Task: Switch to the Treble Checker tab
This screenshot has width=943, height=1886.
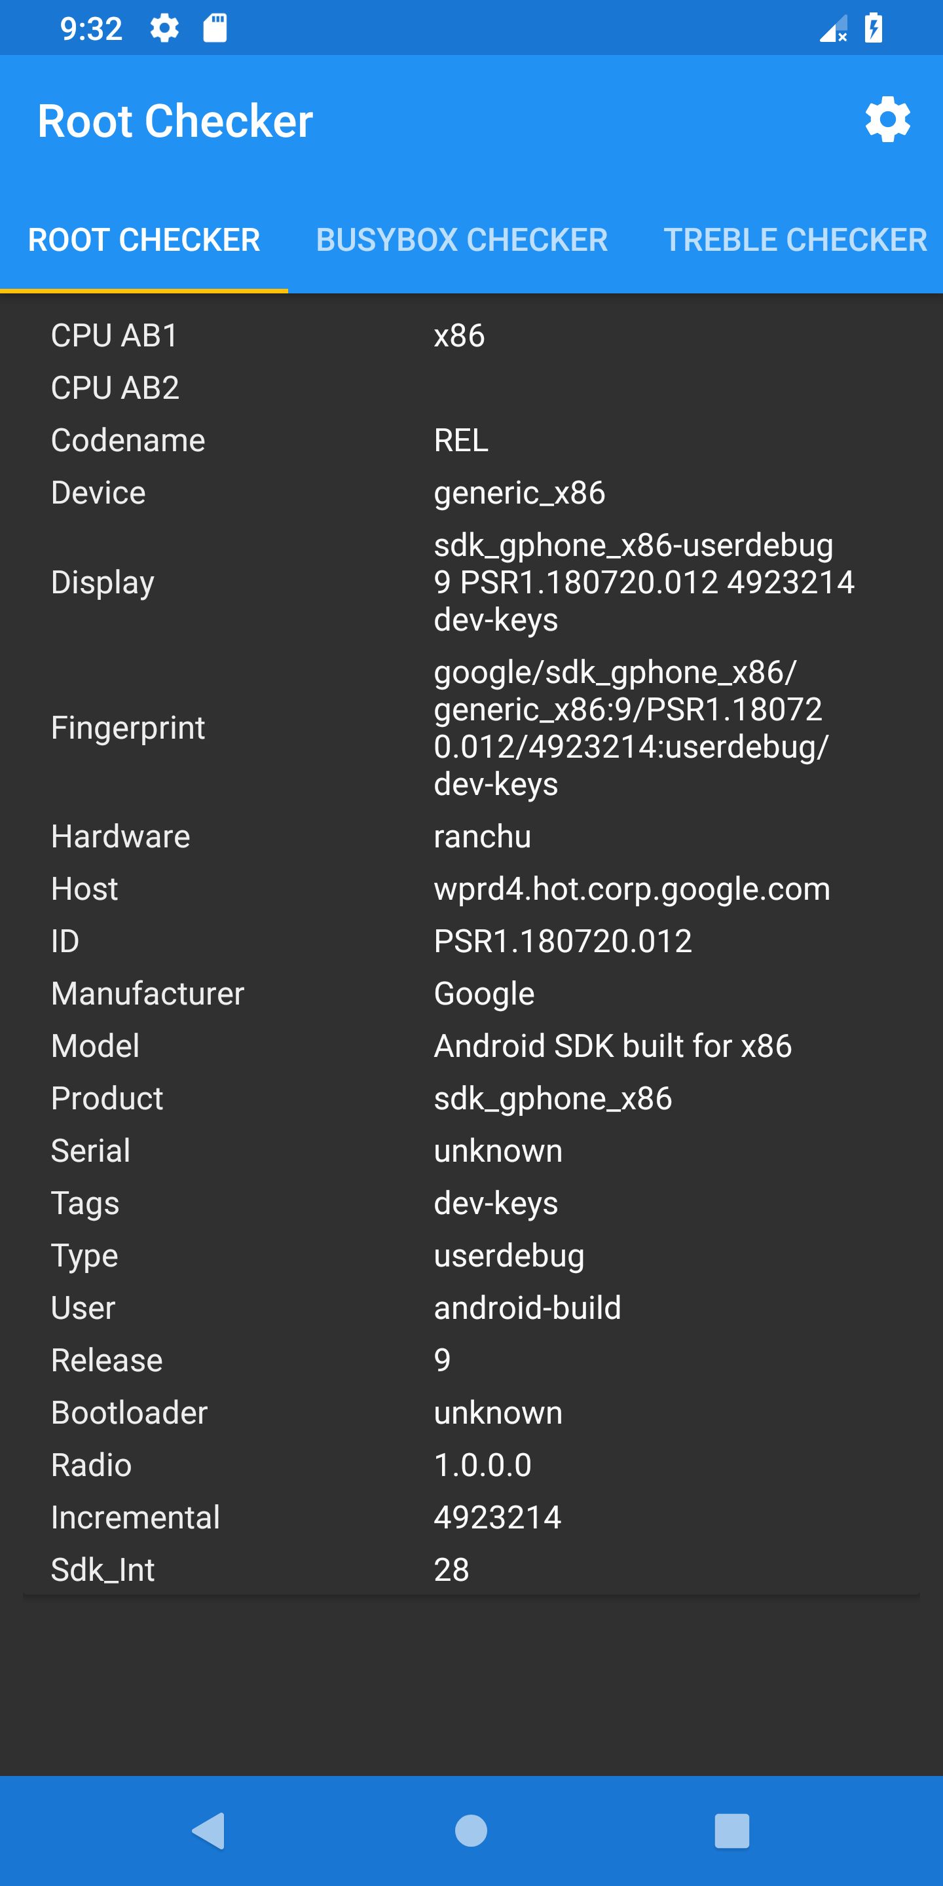Action: (795, 240)
